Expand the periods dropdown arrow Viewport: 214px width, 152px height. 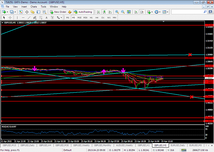160,12
